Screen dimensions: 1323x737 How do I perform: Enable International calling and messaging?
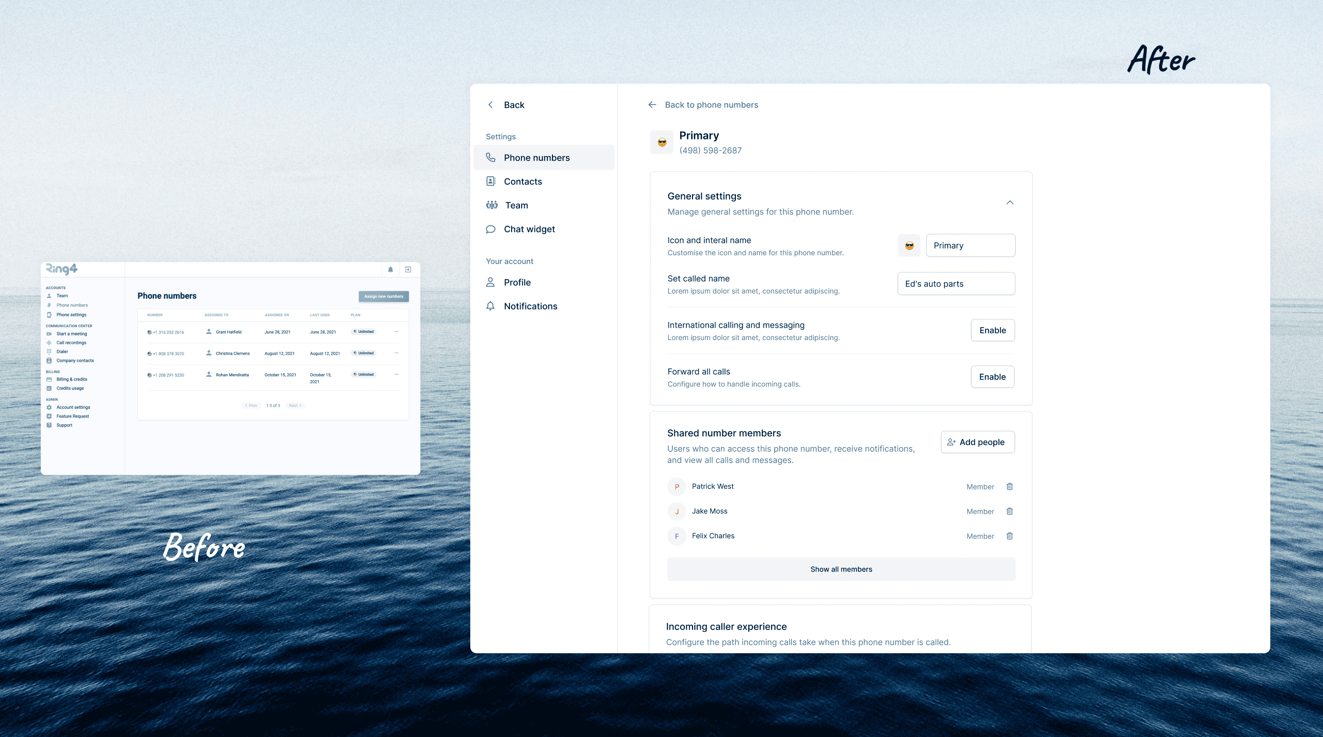pos(992,330)
